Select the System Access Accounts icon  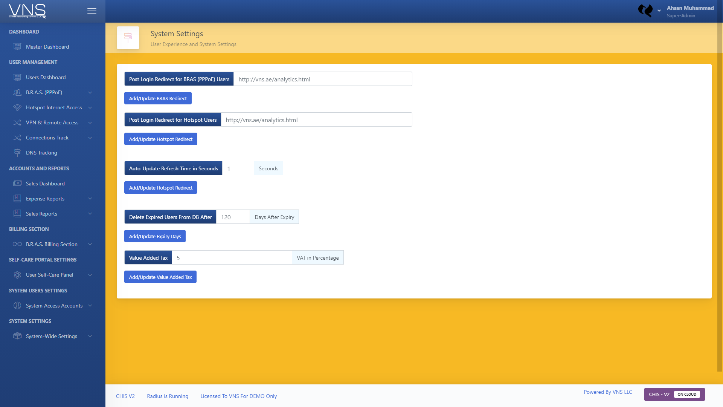pos(17,306)
